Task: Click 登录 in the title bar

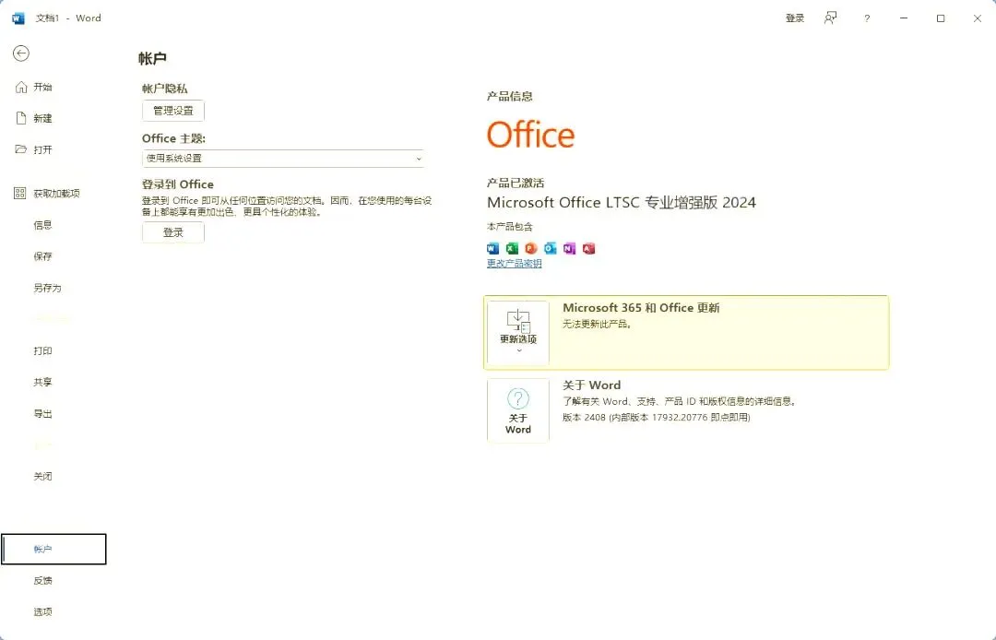Action: [795, 18]
